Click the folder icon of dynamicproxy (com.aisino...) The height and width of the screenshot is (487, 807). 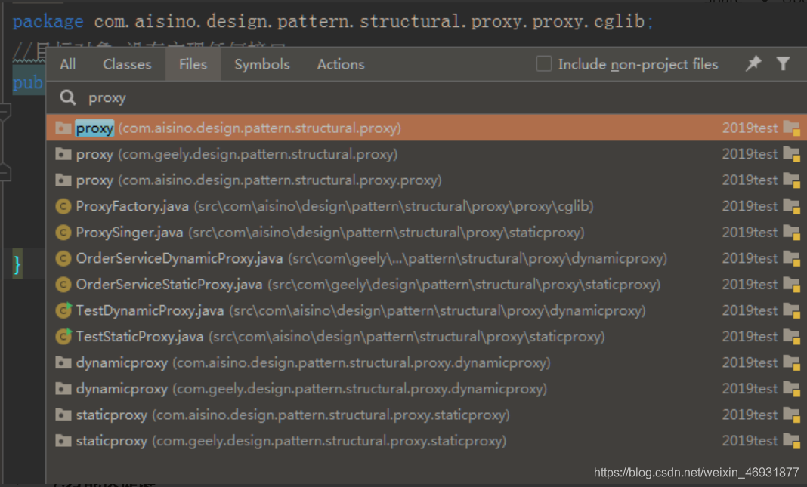(x=63, y=362)
